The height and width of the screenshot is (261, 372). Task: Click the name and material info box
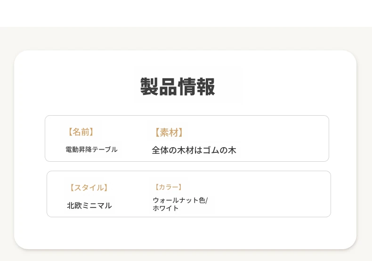[x=187, y=139]
